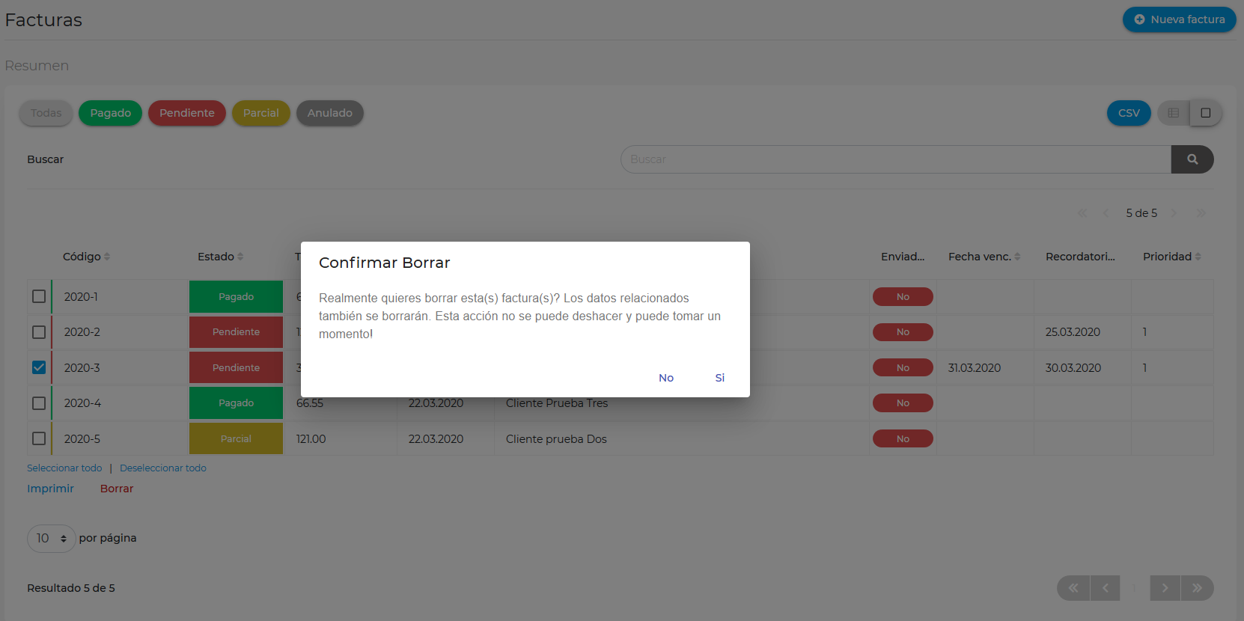Go to previous page in top pagination
Screen dimensions: 1244x621
click(1106, 213)
